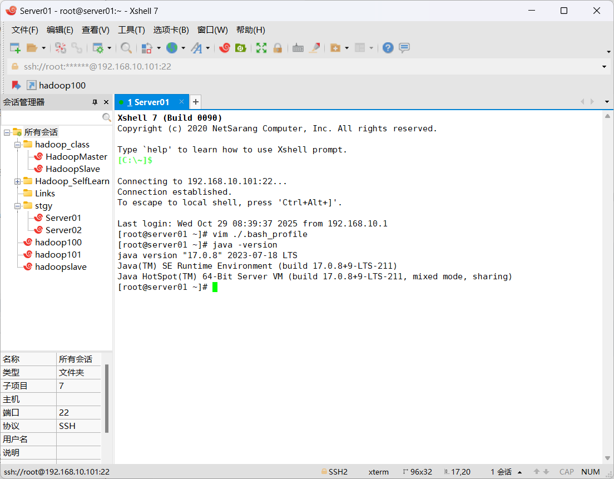Click the Help question mark icon
Viewport: 614px width, 479px height.
(x=388, y=48)
